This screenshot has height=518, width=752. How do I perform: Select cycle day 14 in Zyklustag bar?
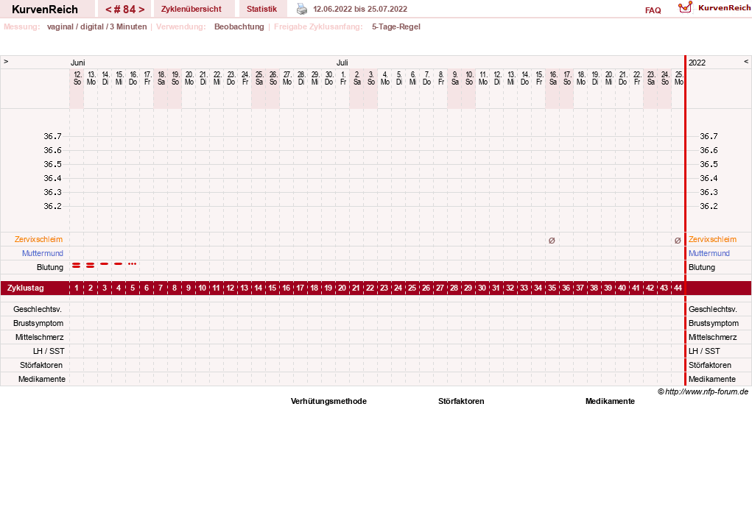(258, 288)
